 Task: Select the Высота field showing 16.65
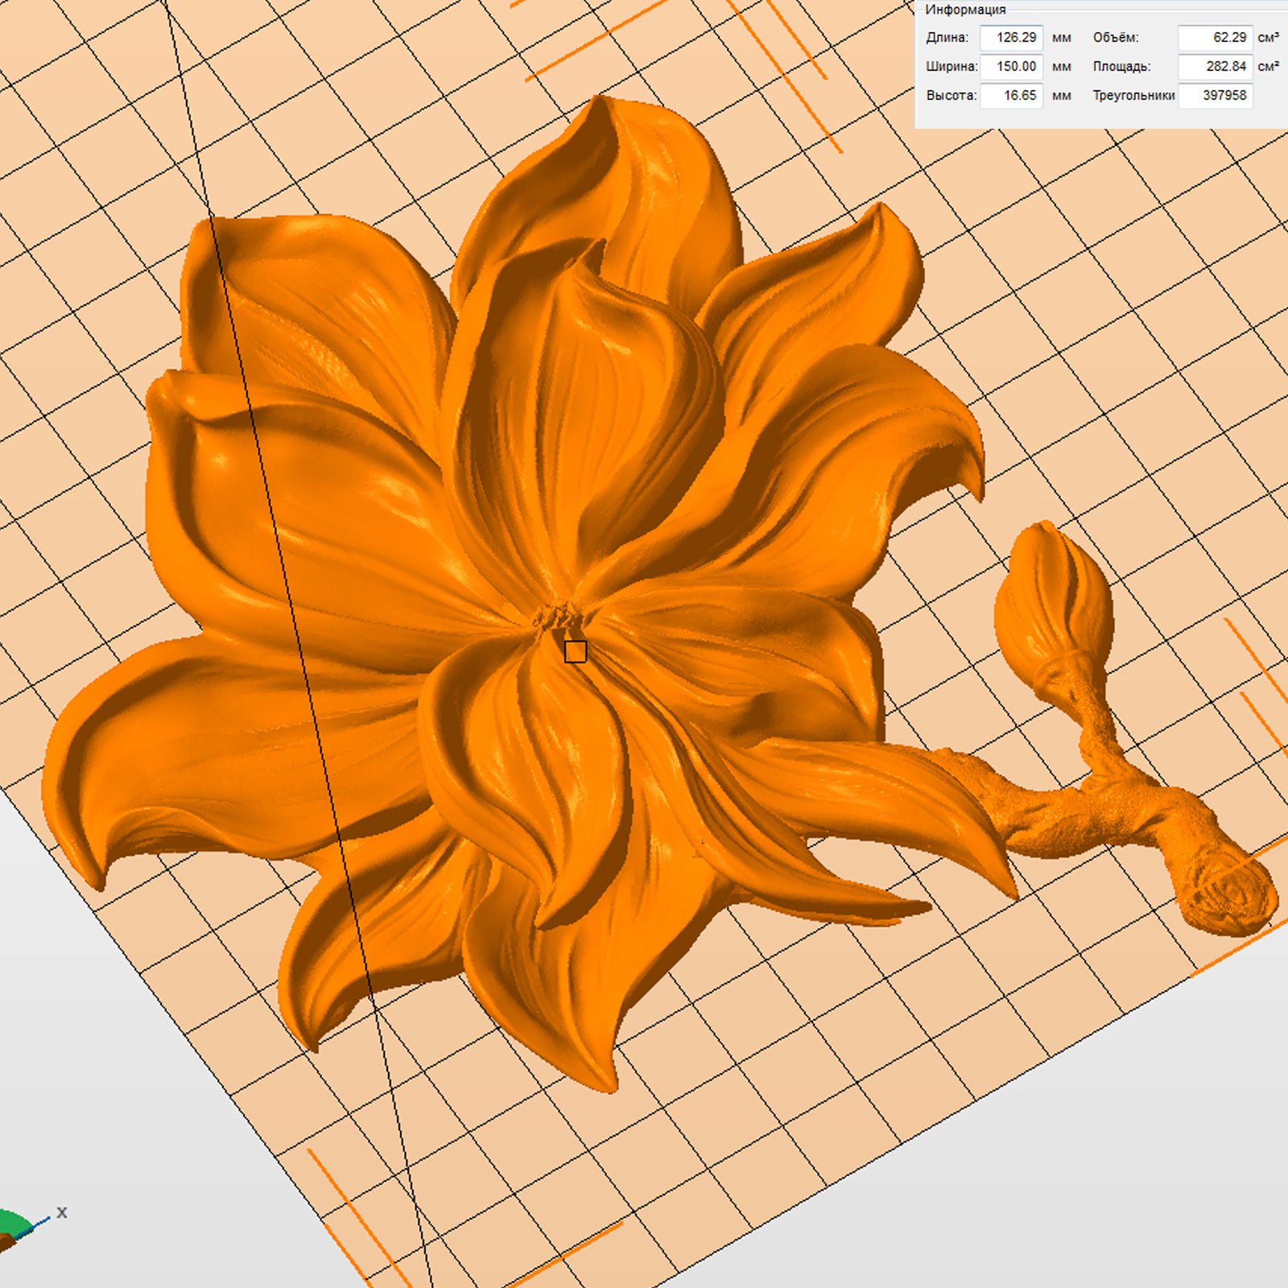click(1011, 96)
